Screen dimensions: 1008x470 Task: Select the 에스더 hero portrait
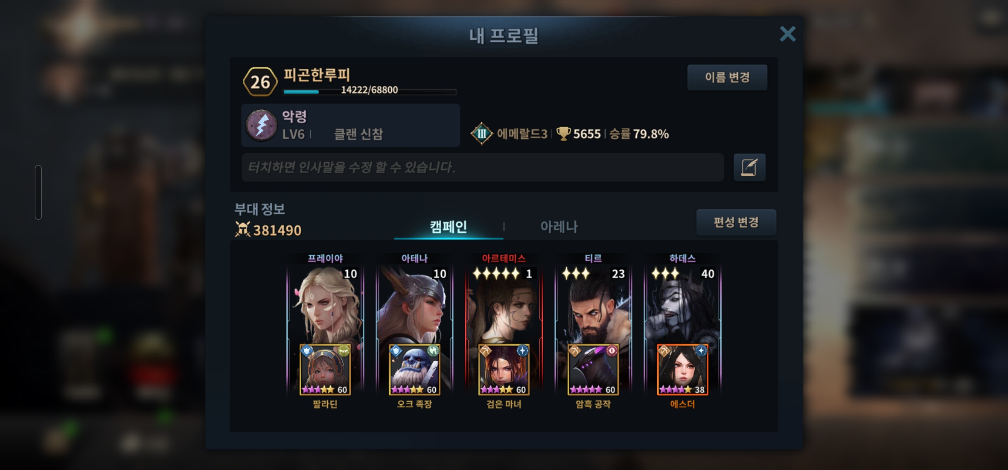click(x=682, y=369)
